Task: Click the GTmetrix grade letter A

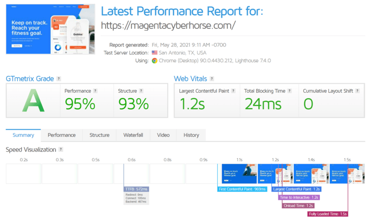Action: click(x=33, y=100)
